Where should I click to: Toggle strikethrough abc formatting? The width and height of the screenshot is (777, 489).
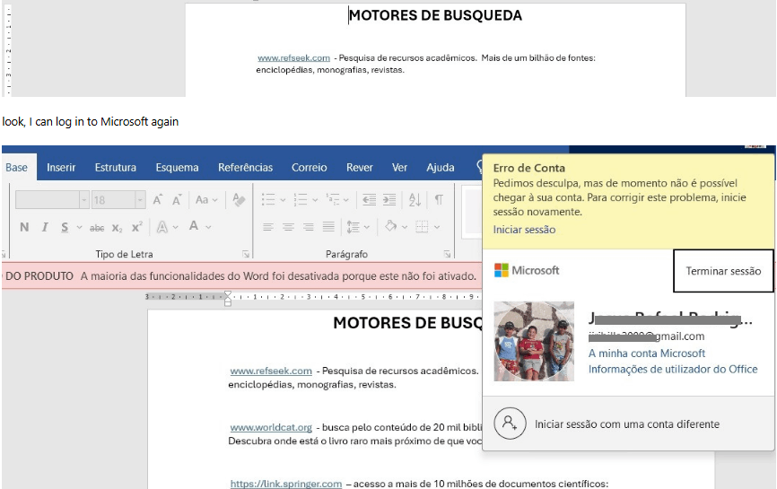coord(97,228)
